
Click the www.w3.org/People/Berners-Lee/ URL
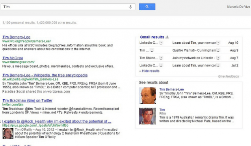pos(26,41)
